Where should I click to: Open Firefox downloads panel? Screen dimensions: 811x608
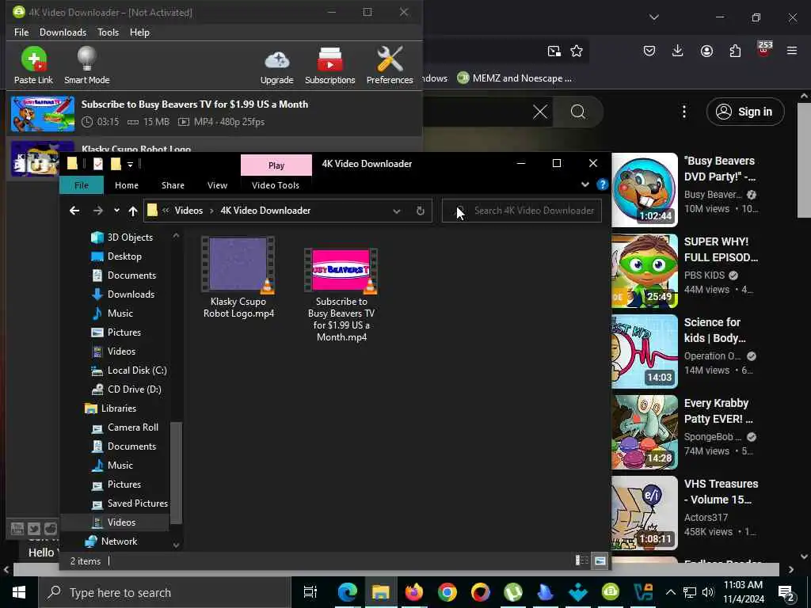678,51
